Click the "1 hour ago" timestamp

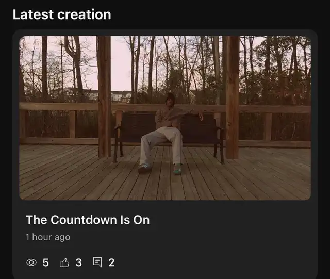point(48,237)
